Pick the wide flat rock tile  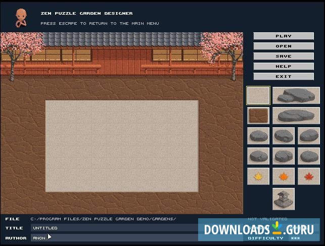296,116
